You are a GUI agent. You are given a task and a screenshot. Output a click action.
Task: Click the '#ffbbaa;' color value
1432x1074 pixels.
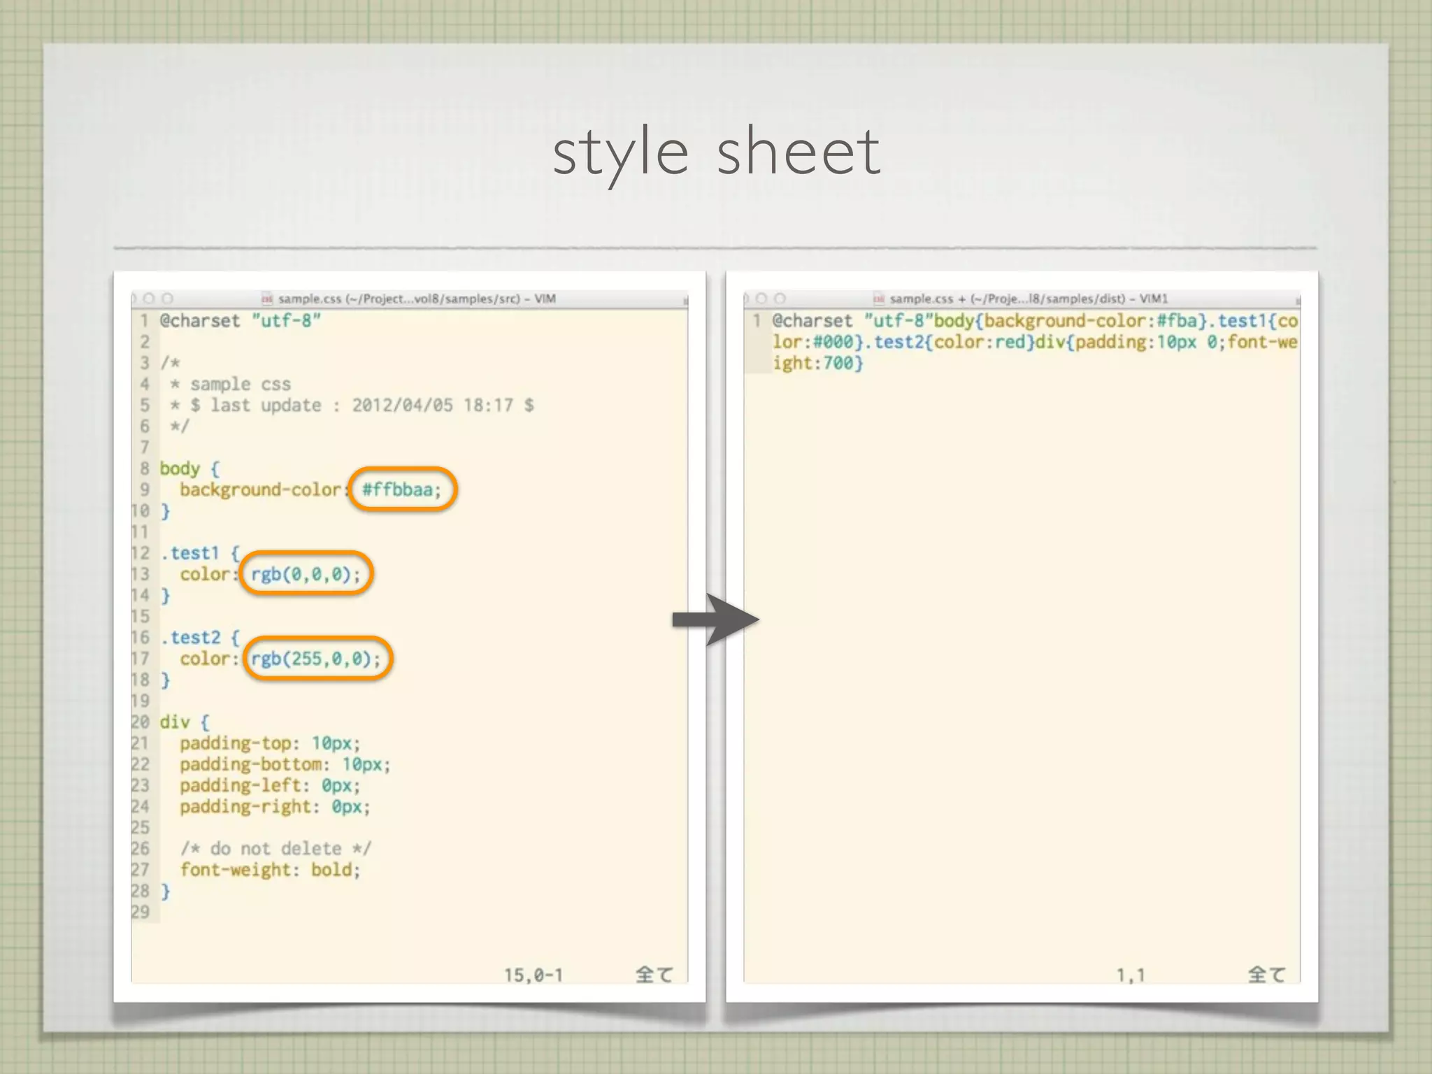point(402,489)
